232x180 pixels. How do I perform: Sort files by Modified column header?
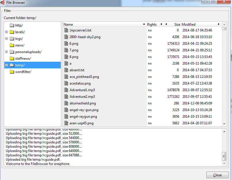click(199, 25)
